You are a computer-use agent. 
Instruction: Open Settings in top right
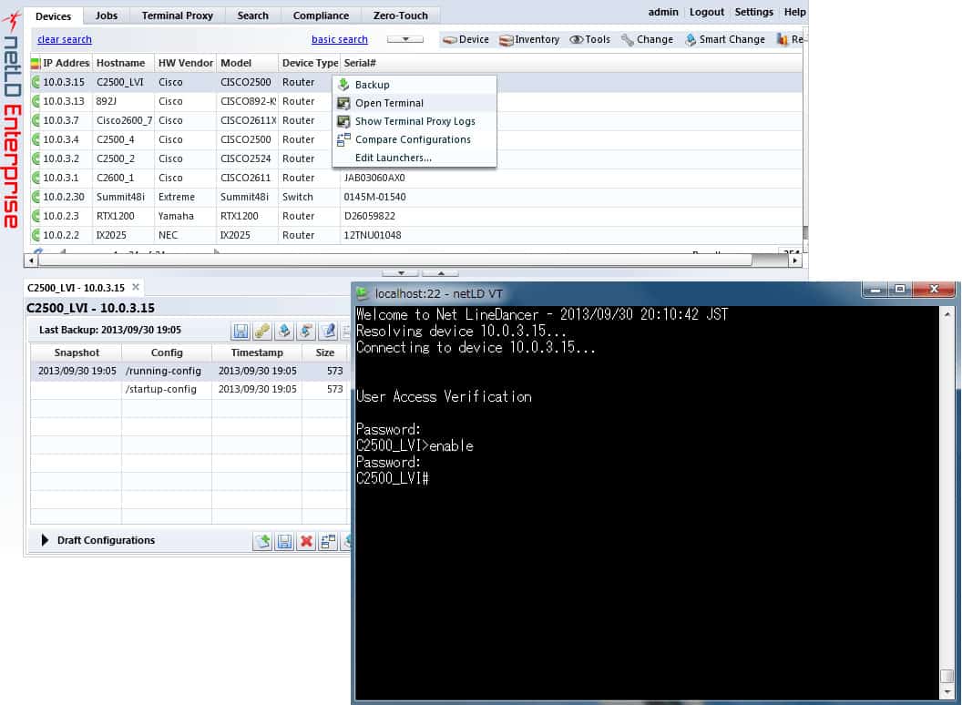click(753, 12)
